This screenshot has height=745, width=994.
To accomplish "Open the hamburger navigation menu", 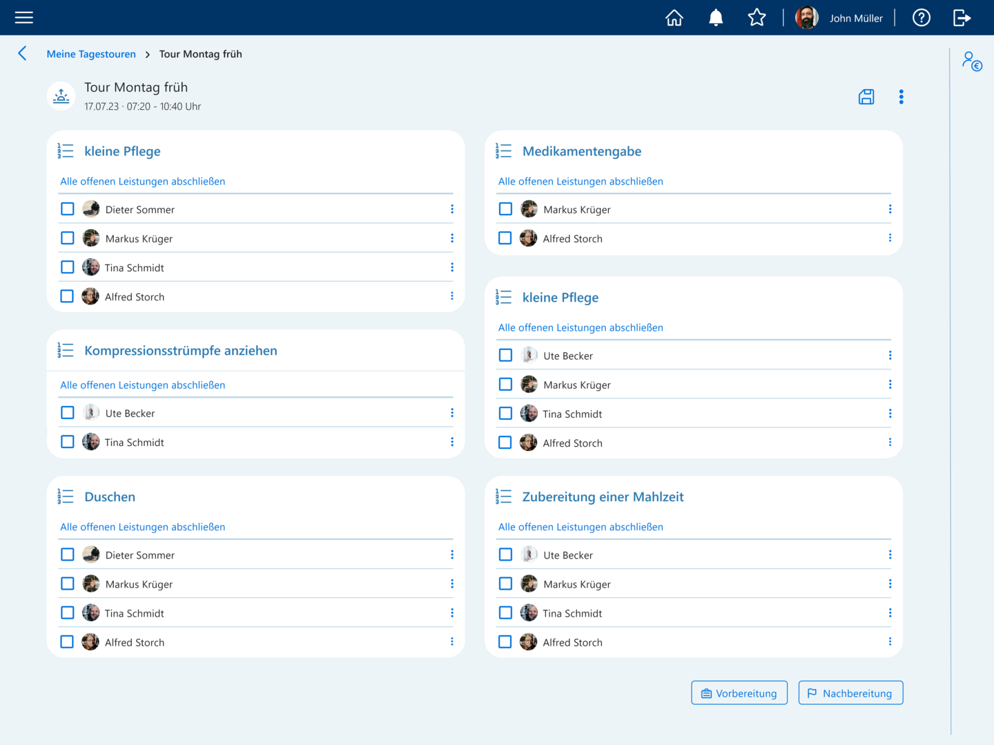I will (x=24, y=17).
